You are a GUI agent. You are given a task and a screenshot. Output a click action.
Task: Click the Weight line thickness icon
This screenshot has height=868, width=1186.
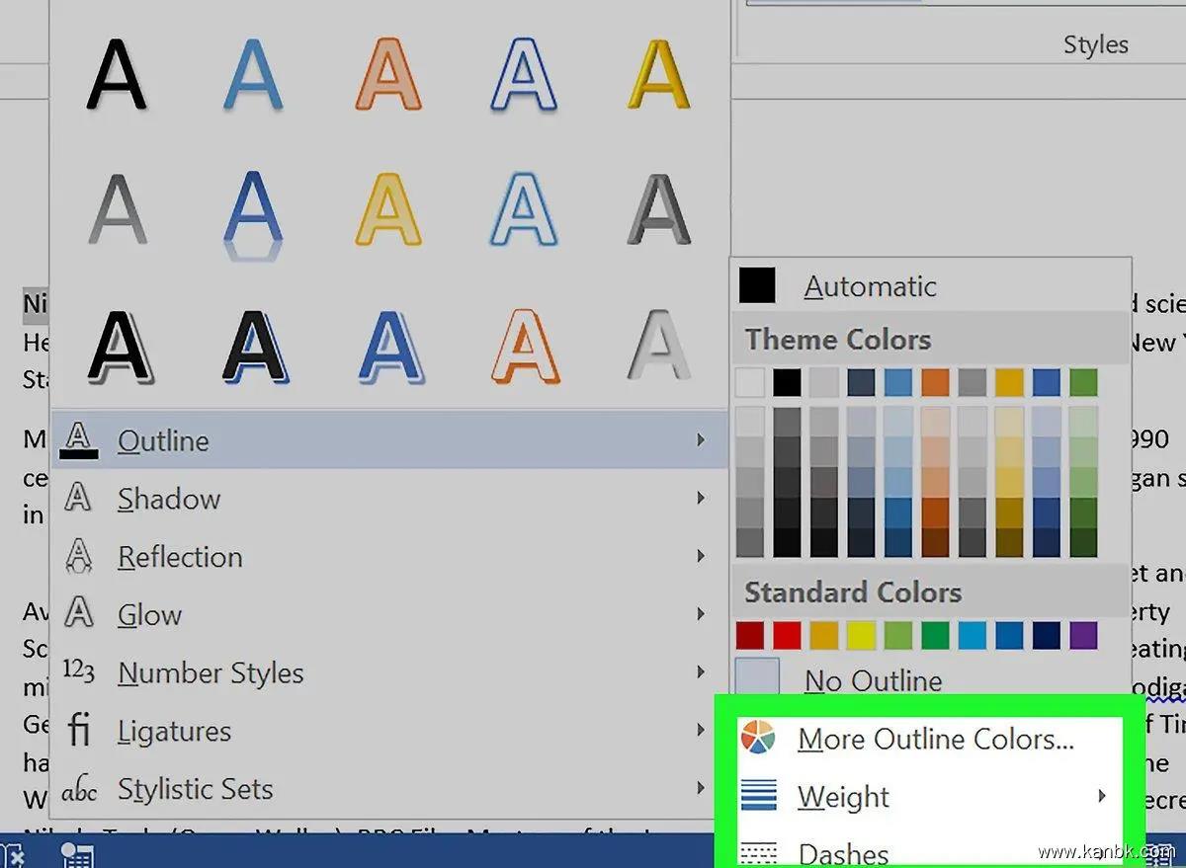point(758,796)
